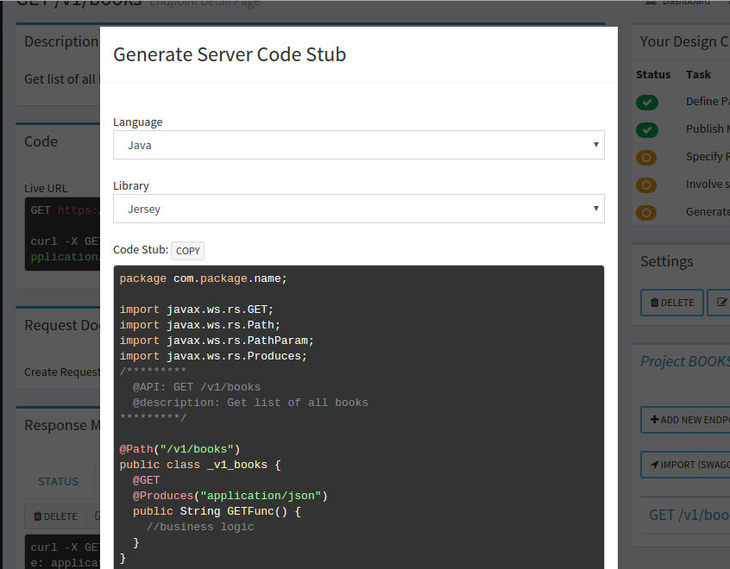Click 'Define' task text in design checklist
730x569 pixels.
point(708,102)
